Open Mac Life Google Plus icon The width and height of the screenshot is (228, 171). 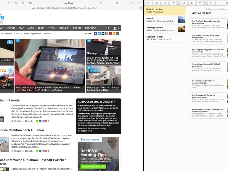point(110,33)
